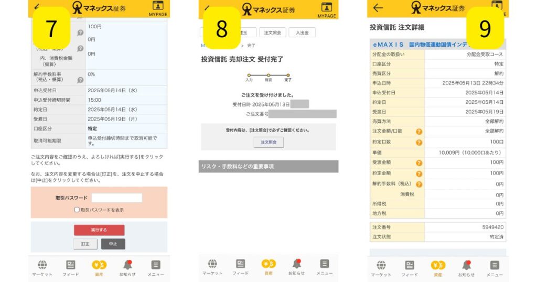Check the 取引パスワードを表示 checkbox
This screenshot has width=537, height=282.
pos(77,210)
